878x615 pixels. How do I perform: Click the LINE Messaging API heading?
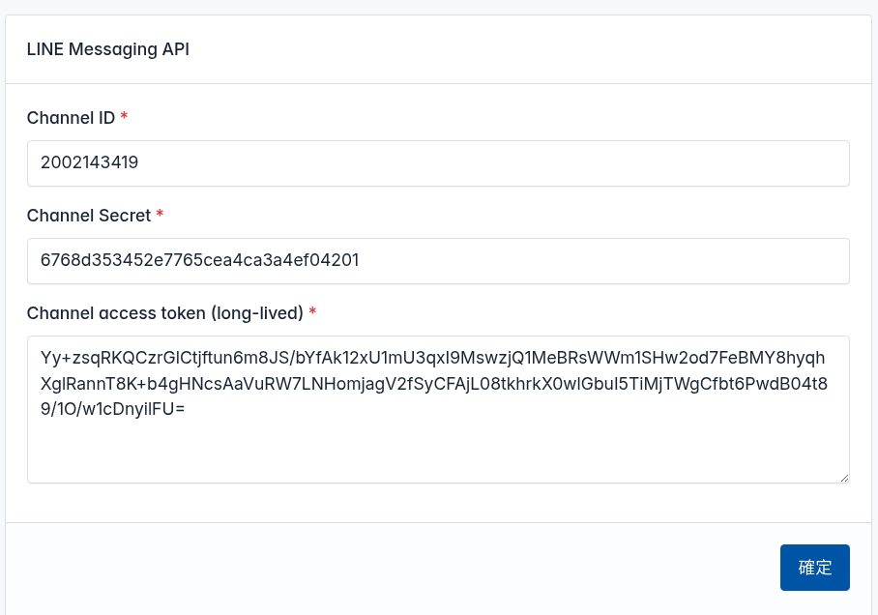[x=108, y=49]
